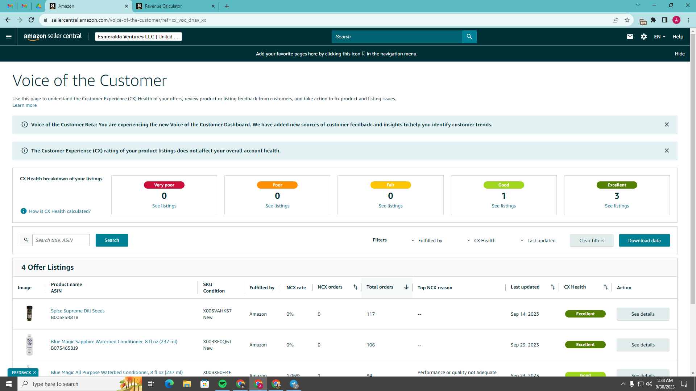The width and height of the screenshot is (696, 391).
Task: Open a new browser tab
Action: coord(227,6)
